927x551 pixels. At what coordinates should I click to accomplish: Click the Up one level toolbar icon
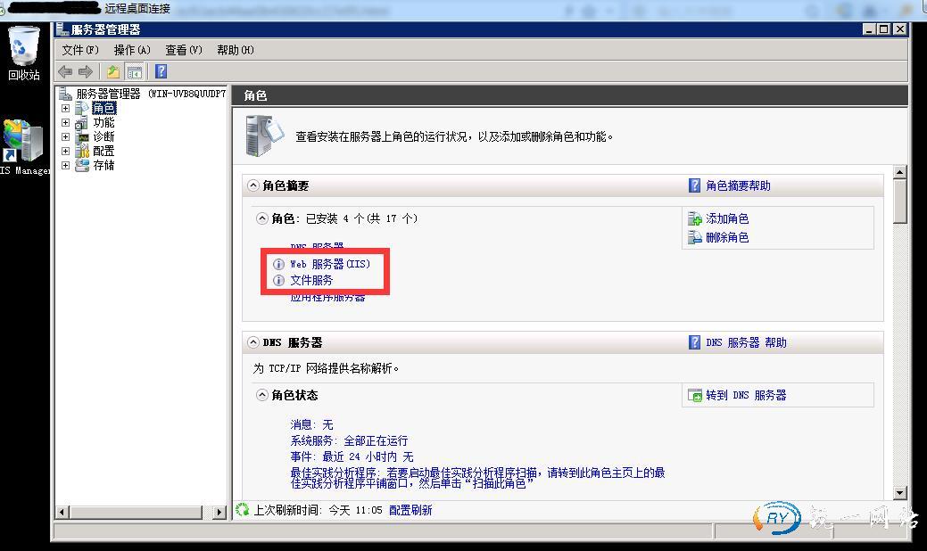pos(112,72)
